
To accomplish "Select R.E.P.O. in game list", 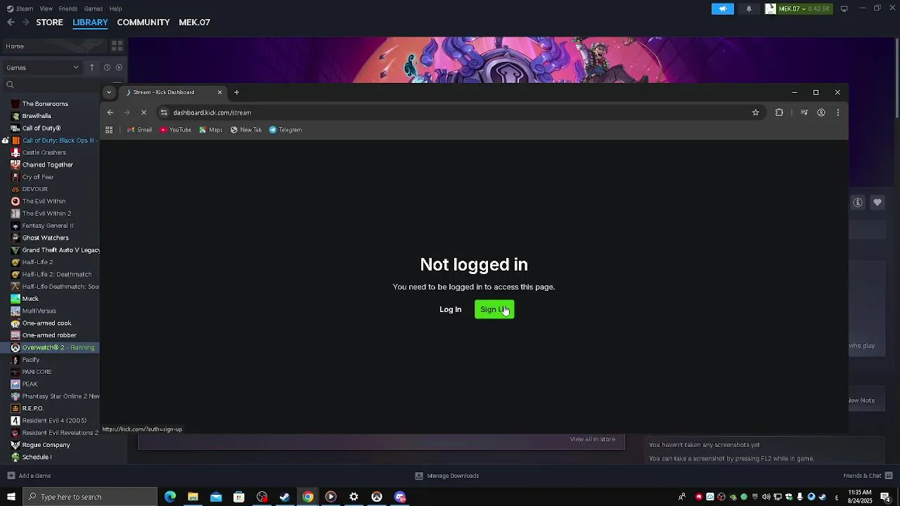I will 32,408.
